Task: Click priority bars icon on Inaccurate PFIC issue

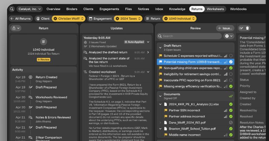Action: click(x=225, y=80)
